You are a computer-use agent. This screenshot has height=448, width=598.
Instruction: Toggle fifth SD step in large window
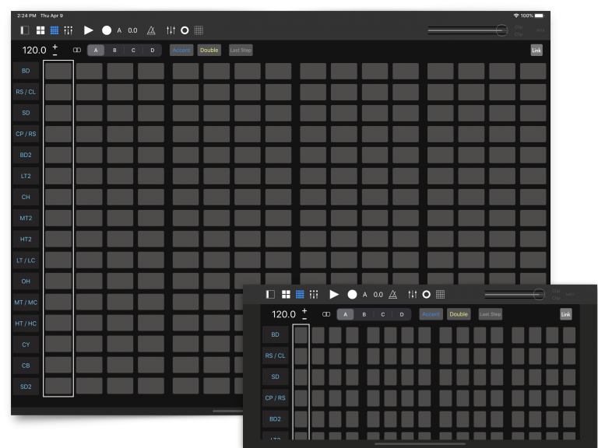point(186,113)
